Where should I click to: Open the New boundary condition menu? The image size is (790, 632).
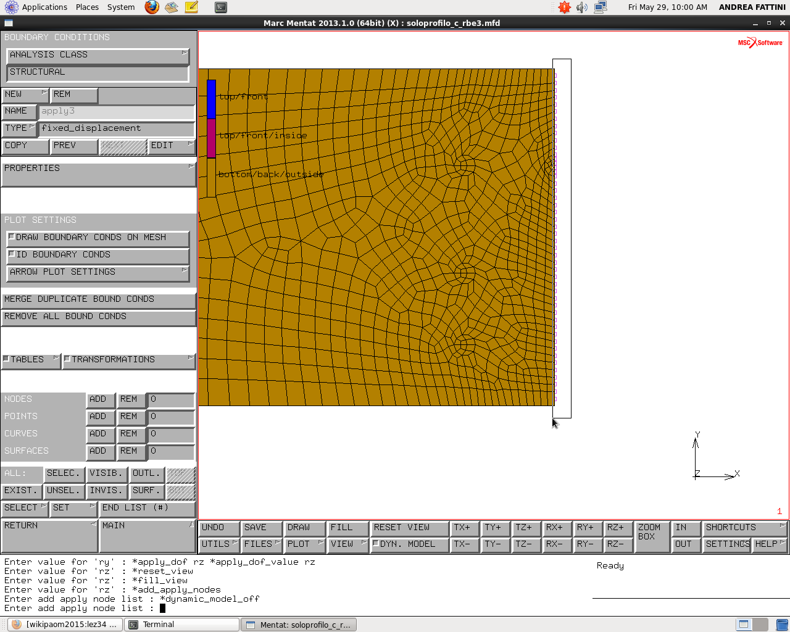[x=25, y=94]
